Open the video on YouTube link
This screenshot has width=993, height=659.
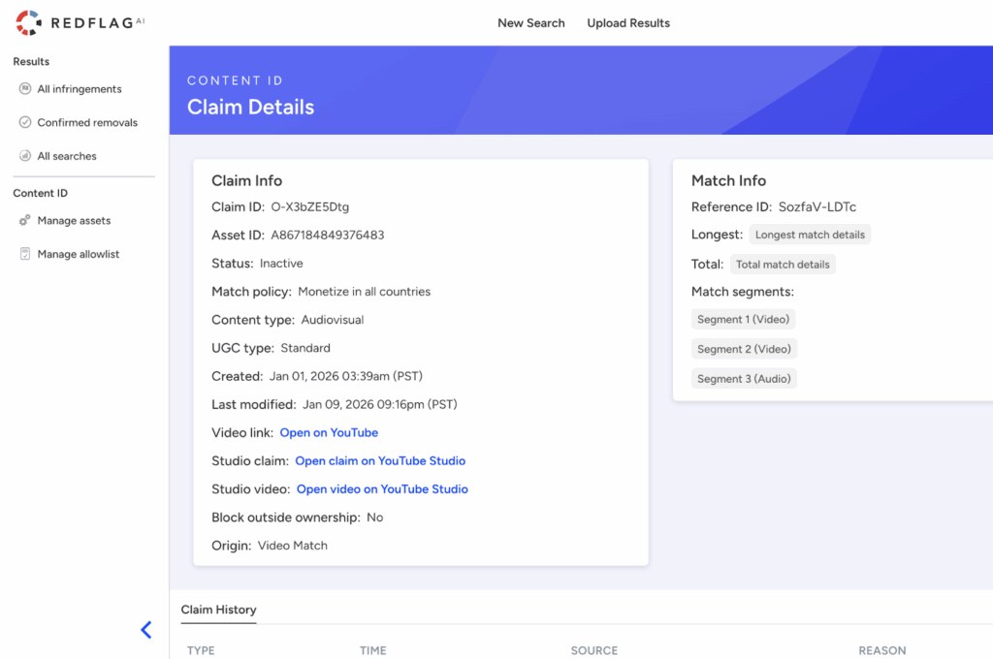click(329, 433)
